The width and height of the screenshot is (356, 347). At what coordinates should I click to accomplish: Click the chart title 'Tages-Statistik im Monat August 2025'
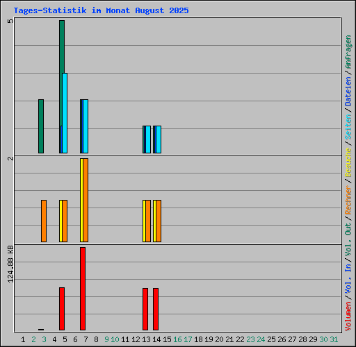click(x=101, y=10)
